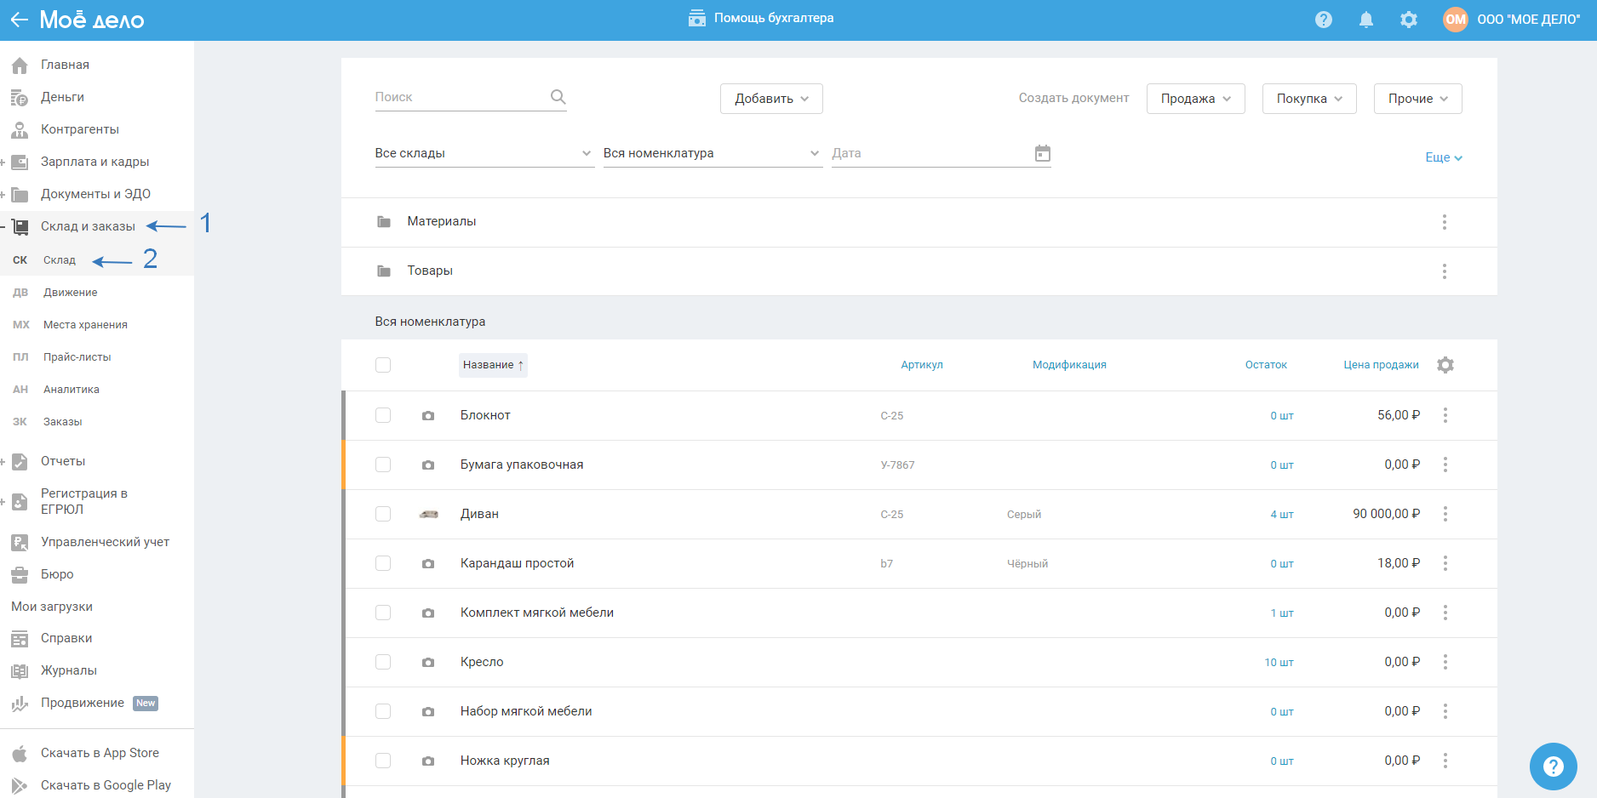This screenshot has width=1597, height=798.
Task: Open the calendar date picker icon
Action: click(1042, 153)
